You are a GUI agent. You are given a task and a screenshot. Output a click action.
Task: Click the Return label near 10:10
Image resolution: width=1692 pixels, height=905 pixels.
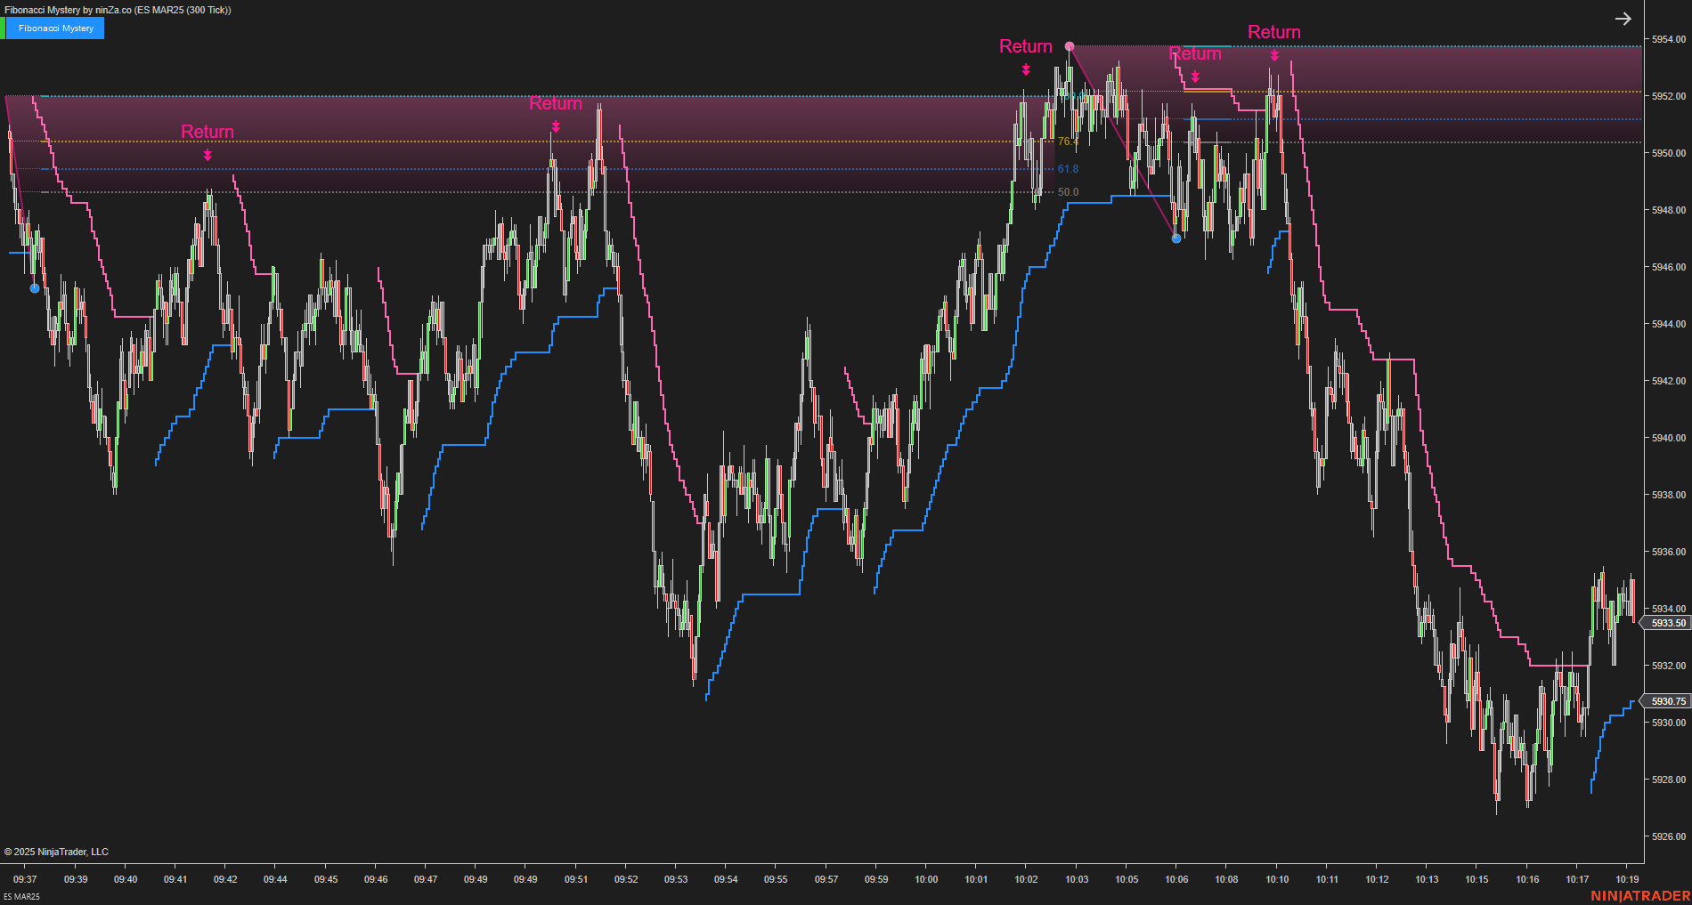[x=1273, y=31]
